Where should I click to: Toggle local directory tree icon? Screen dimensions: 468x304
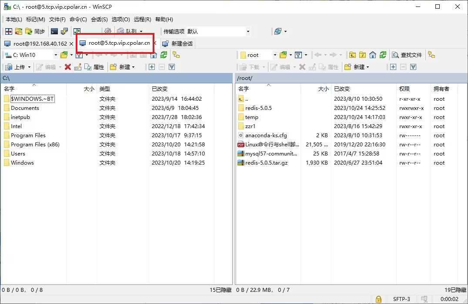point(176,55)
